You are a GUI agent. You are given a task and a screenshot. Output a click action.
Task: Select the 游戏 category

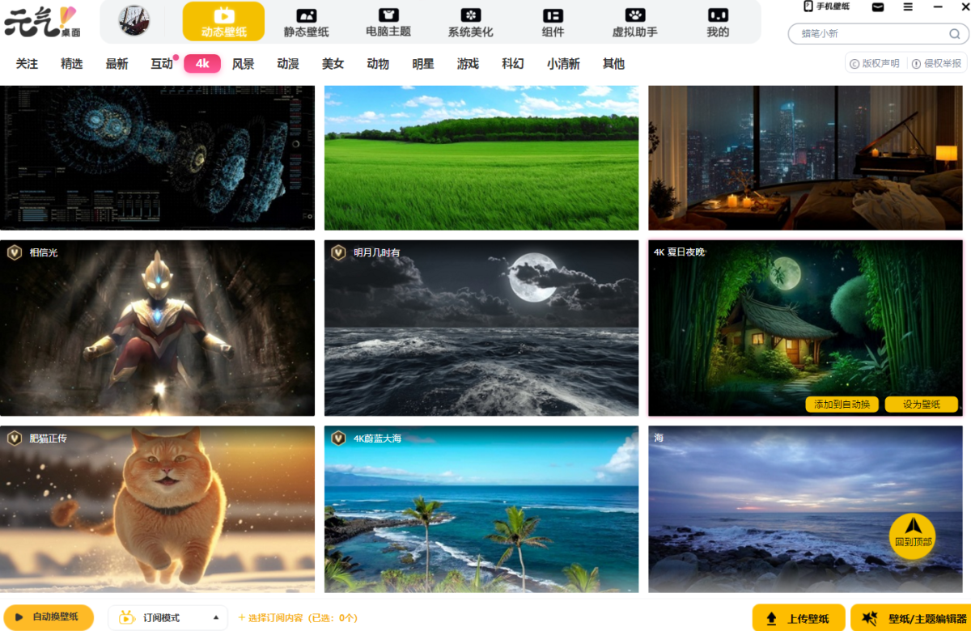click(x=468, y=64)
